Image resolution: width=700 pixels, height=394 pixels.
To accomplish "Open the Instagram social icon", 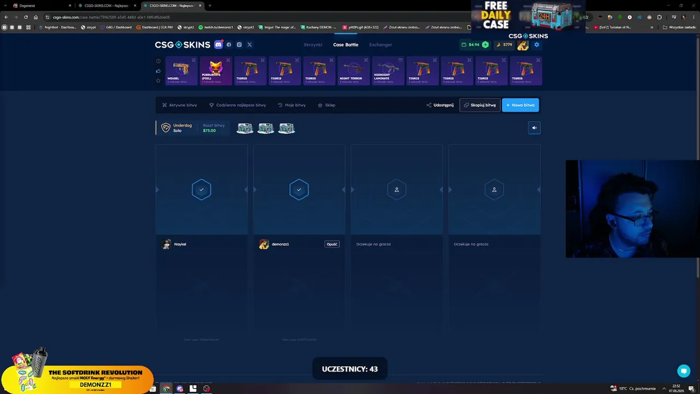I will point(239,45).
